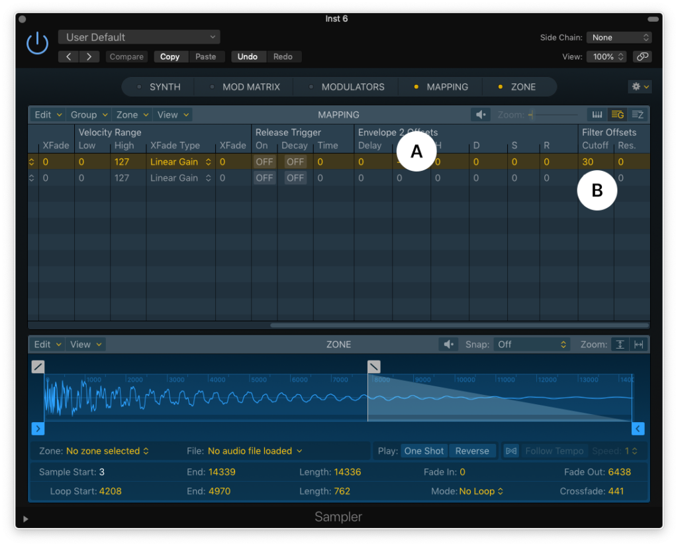This screenshot has height=546, width=678.
Task: Toggle the Flex button left of Follow Tempo
Action: coord(511,451)
